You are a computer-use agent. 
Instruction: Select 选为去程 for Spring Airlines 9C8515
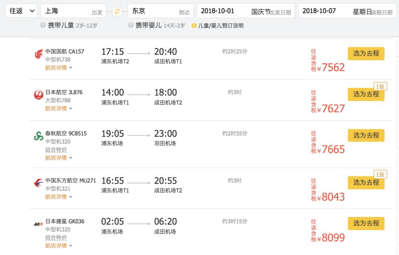click(366, 135)
